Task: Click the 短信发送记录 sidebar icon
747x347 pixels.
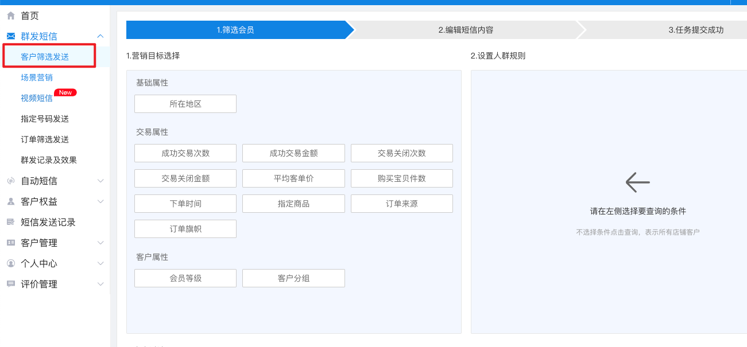Action: tap(11, 223)
